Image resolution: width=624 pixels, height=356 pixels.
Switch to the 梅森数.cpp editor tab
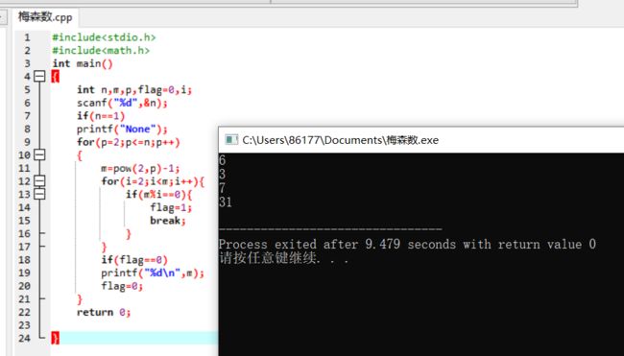pyautogui.click(x=45, y=17)
